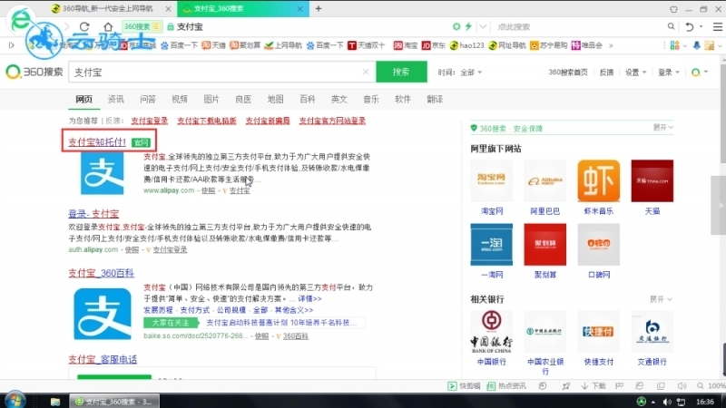Open the Bank of China icon

pos(491,332)
